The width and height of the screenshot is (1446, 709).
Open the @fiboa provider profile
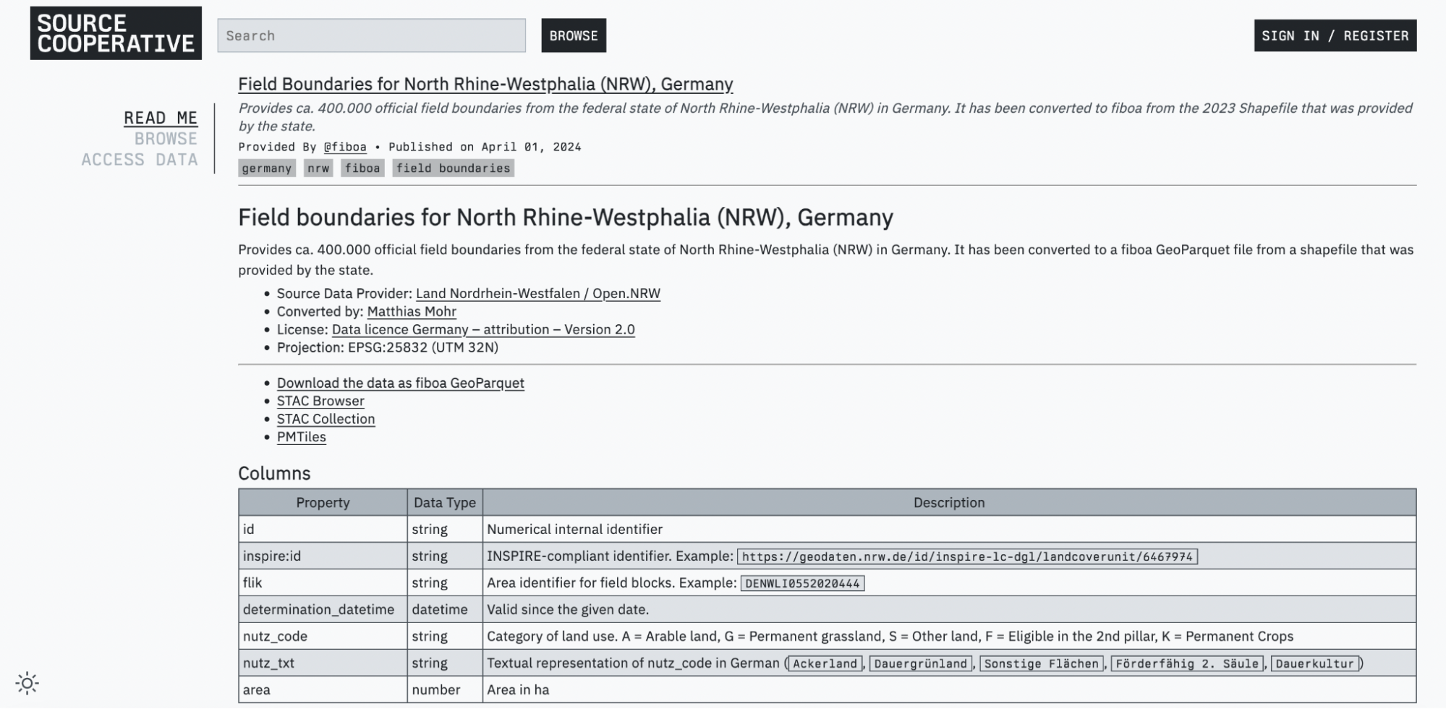point(345,147)
